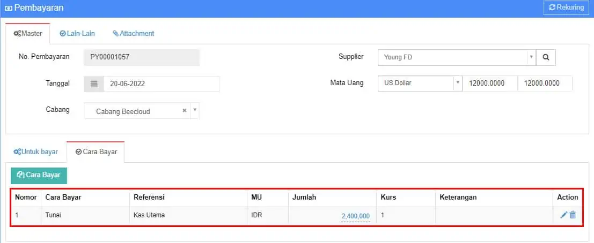The height and width of the screenshot is (243, 594).
Task: Delete the Tunai row with trash icon
Action: tap(573, 215)
